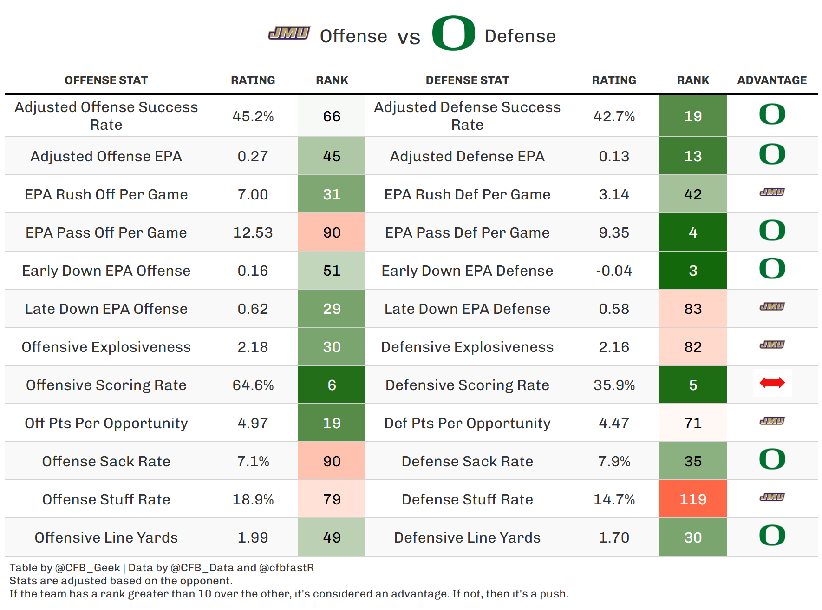Screen dimensions: 822x610
Task: Click JMU icon in Pts Per Opportunity row
Action: [x=772, y=421]
